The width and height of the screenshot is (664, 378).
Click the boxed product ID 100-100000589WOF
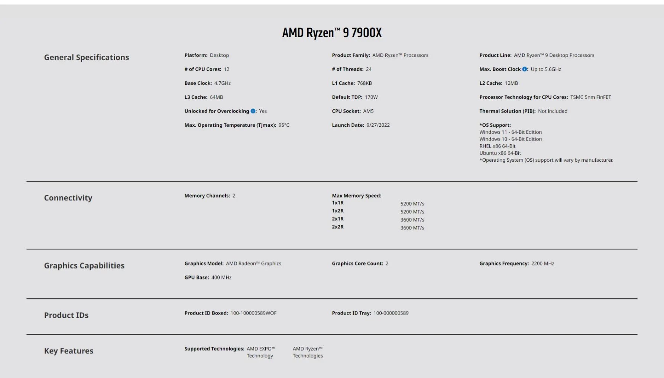point(253,313)
